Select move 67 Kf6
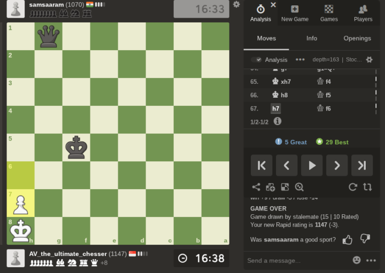The height and width of the screenshot is (273, 385). click(x=324, y=108)
